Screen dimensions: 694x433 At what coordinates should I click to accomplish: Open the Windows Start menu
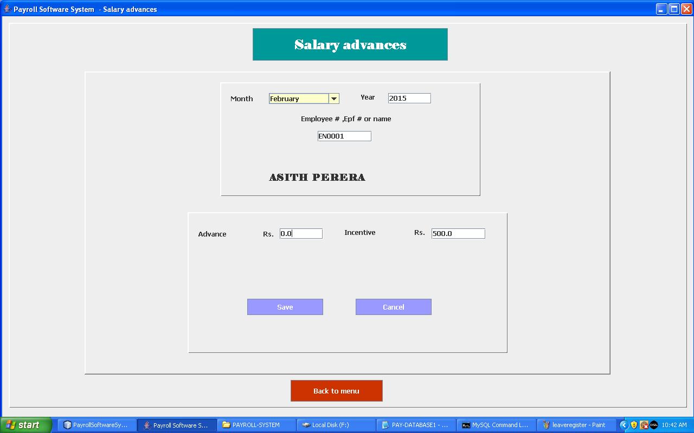pos(25,425)
